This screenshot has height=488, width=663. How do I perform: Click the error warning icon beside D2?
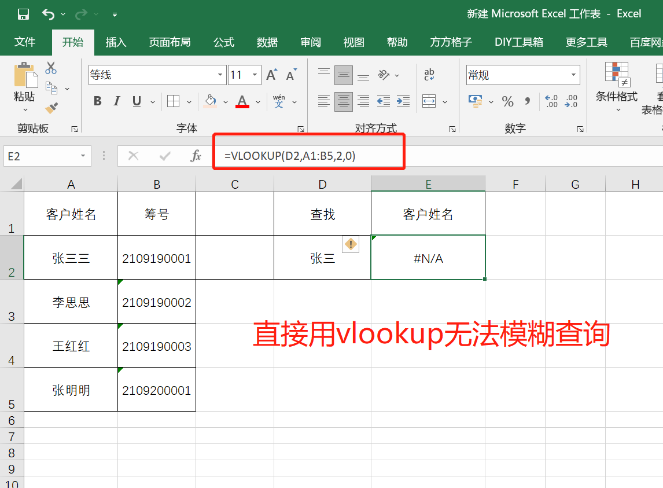click(351, 244)
